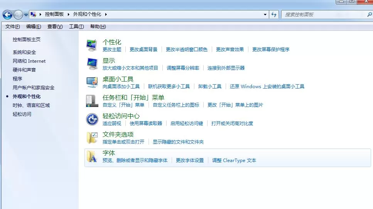
Task: Click 使用屏幕读取器 link
Action: [x=146, y=124]
